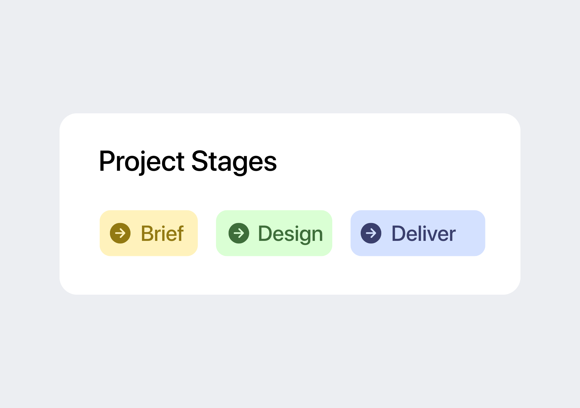Click the green arrow icon beside Design
This screenshot has height=408, width=580.
(239, 233)
